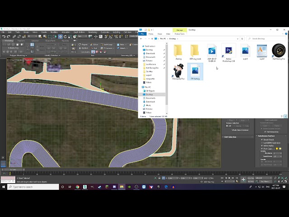Open the Selected key filter dropdown

pos(264,178)
